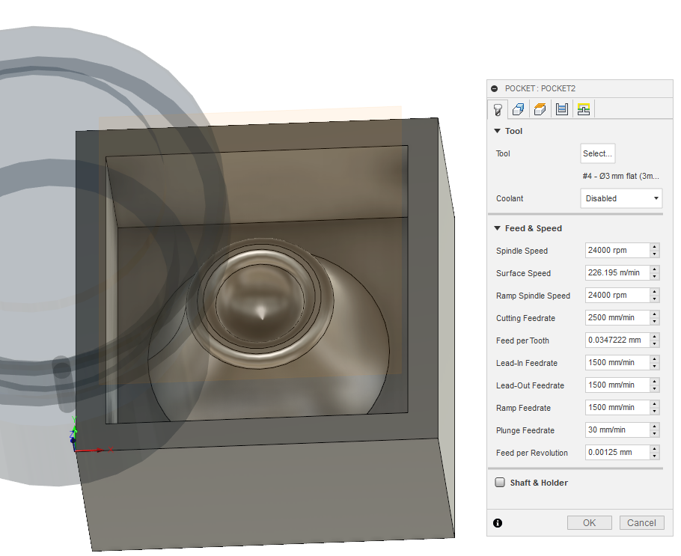Decrease Ramp Spindle Speed with down arrow

click(655, 299)
